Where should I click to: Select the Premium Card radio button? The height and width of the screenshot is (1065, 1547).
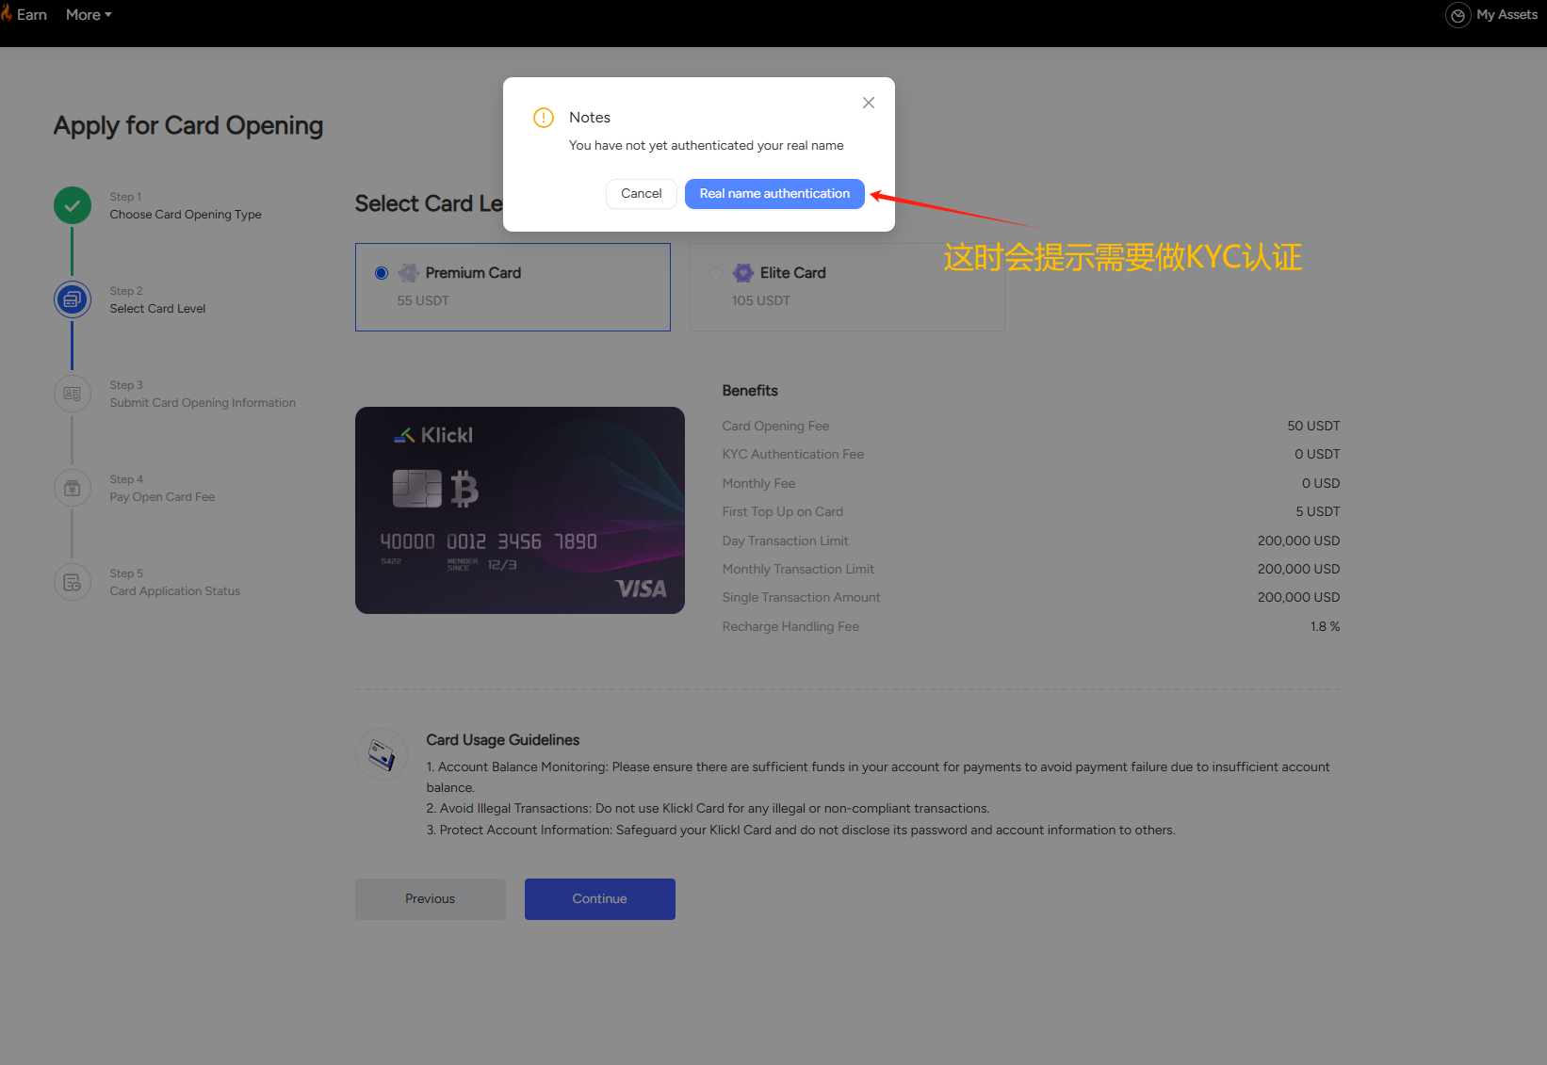coord(382,273)
